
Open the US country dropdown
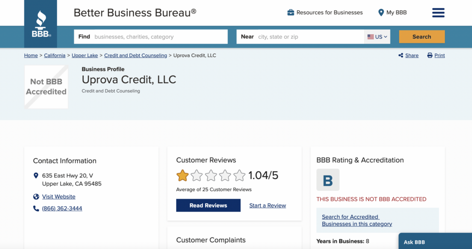click(377, 37)
